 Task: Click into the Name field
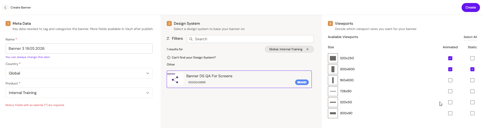point(79,48)
